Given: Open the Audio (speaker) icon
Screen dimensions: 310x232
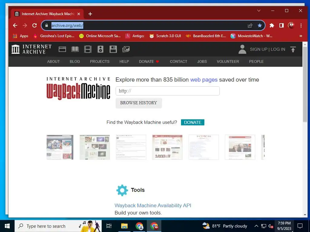Looking at the screenshot, I should coord(101,49).
